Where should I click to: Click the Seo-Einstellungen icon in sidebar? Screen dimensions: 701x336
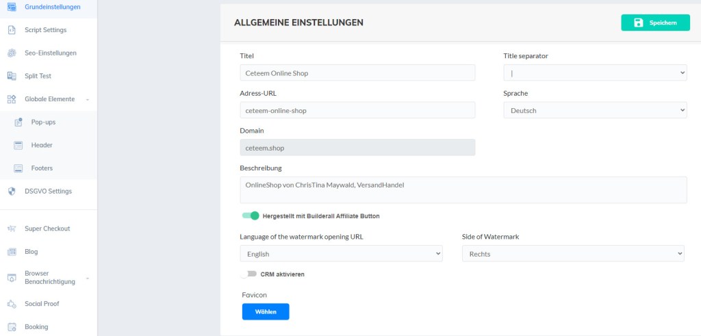(12, 53)
